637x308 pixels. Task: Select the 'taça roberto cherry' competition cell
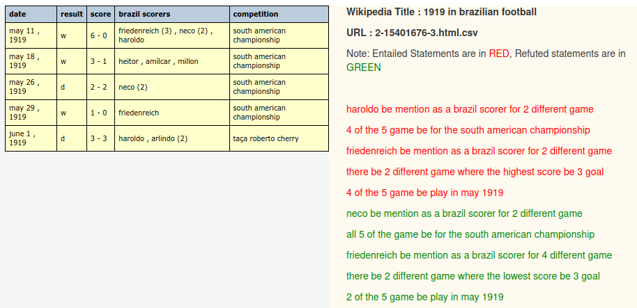click(x=279, y=138)
